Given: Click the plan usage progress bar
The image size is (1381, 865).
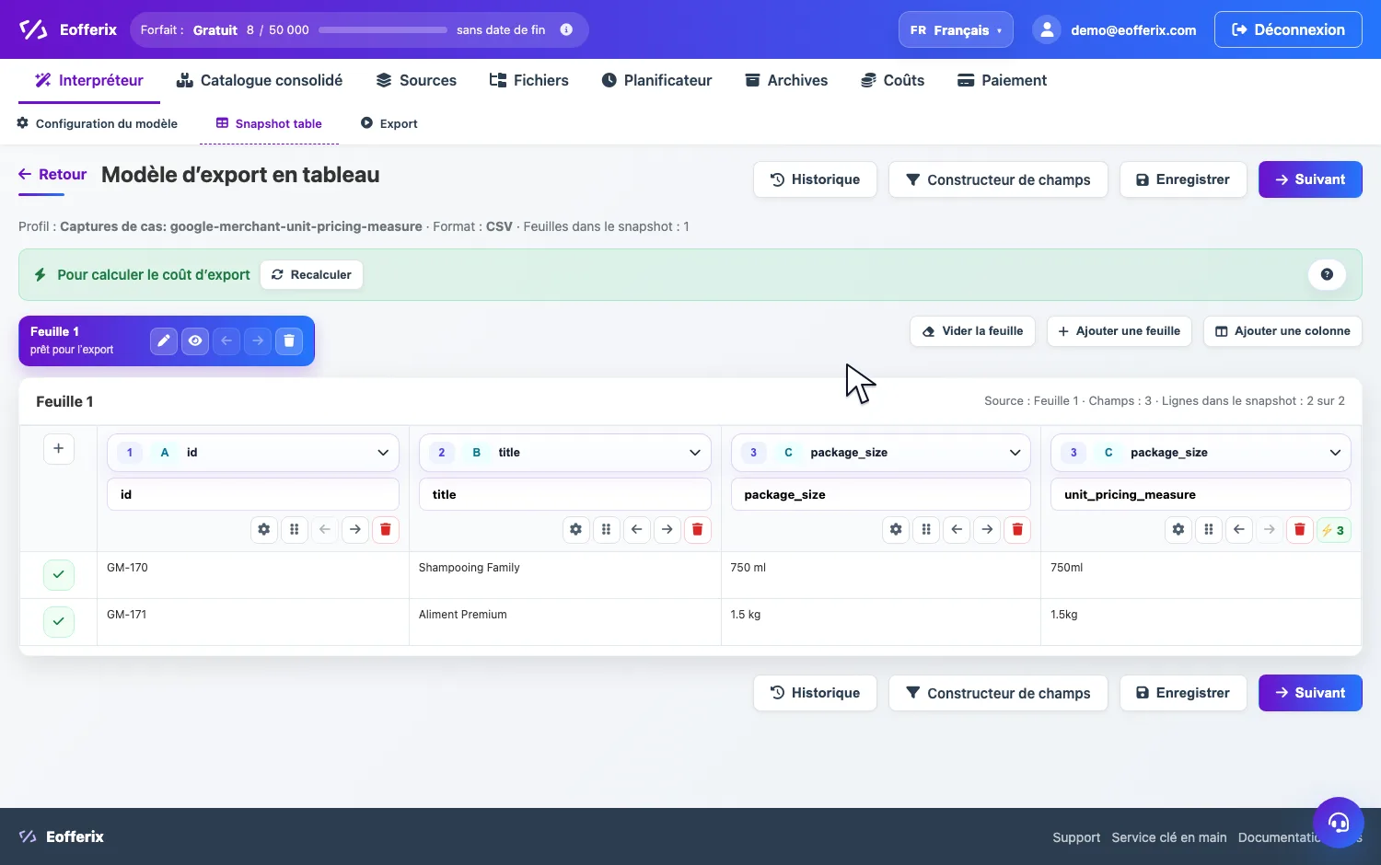Looking at the screenshot, I should pyautogui.click(x=383, y=29).
